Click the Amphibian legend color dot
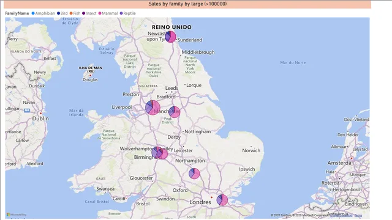The width and height of the screenshot is (392, 220). coord(33,13)
